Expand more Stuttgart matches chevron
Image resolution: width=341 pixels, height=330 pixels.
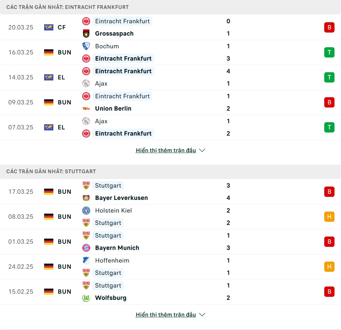tap(202, 315)
